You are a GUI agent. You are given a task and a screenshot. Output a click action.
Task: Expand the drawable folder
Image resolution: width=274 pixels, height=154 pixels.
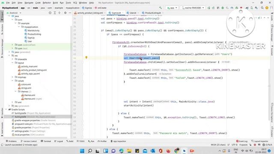[x=12, y=59]
